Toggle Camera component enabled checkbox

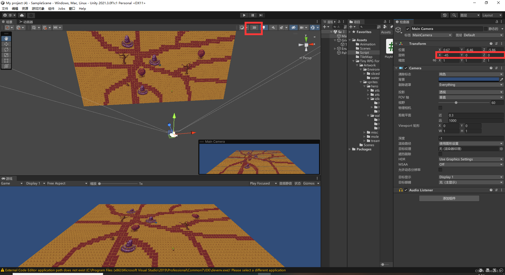coord(406,68)
